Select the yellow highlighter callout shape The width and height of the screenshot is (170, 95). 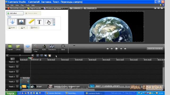coord(31,22)
